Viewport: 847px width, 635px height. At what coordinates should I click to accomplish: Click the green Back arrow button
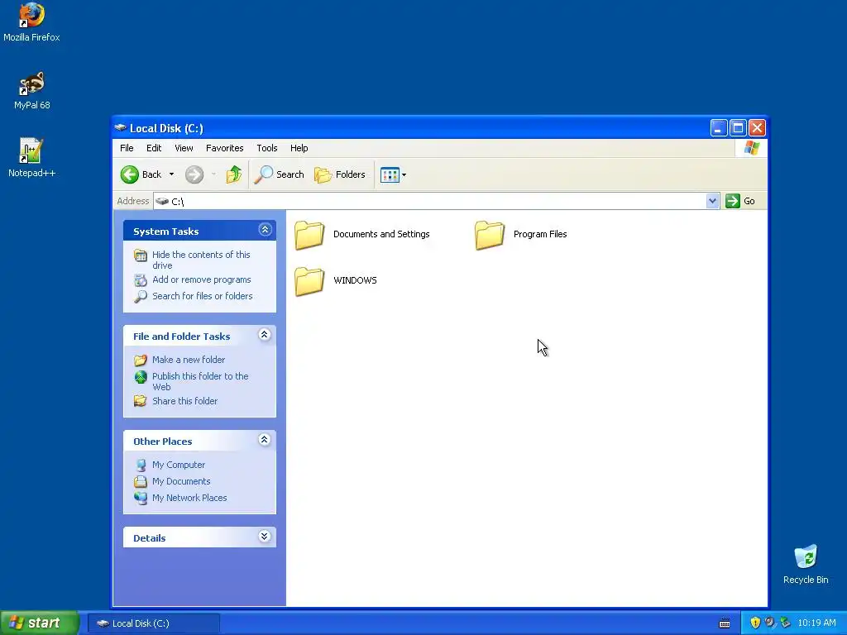tap(130, 174)
